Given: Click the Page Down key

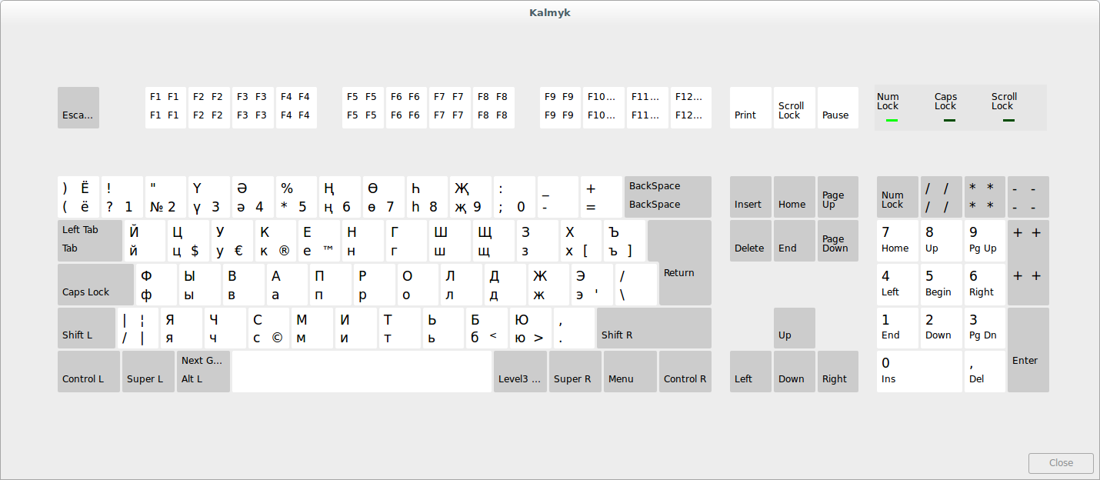Looking at the screenshot, I should (838, 241).
